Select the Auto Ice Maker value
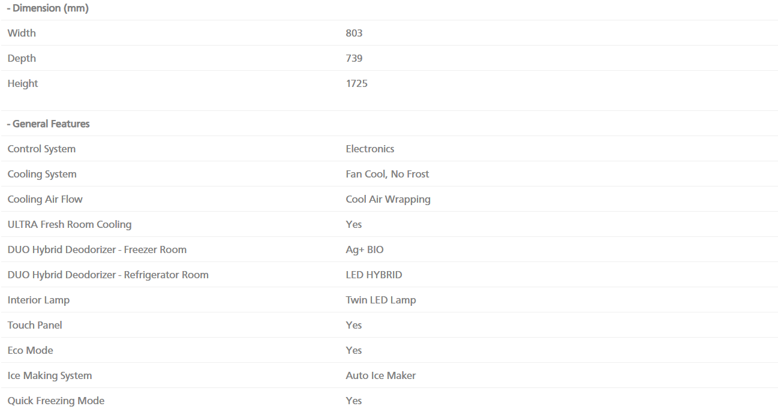This screenshot has height=412, width=778. coord(381,375)
